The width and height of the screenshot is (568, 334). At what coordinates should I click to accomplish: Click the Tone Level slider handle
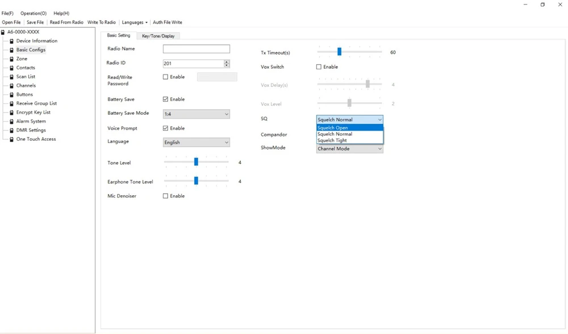click(196, 161)
